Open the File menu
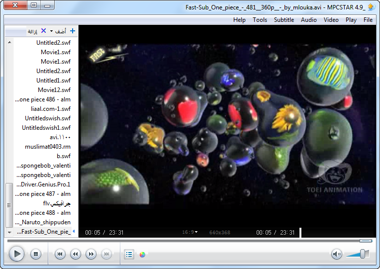The image size is (380, 269). [368, 20]
